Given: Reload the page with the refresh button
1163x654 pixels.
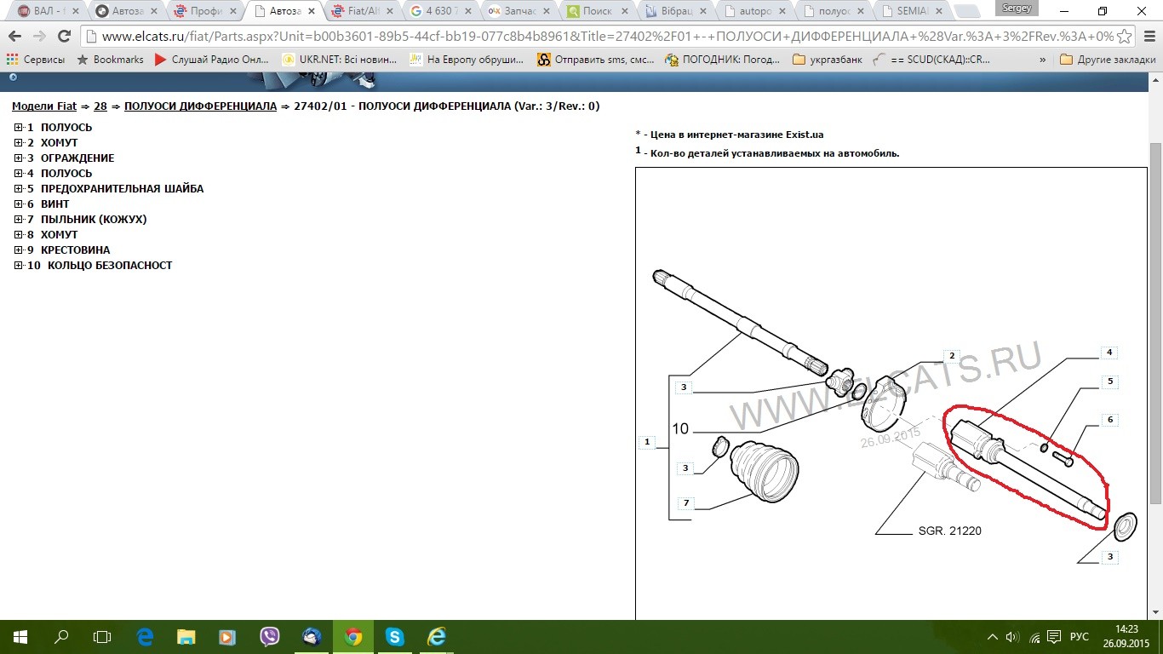Looking at the screenshot, I should (x=64, y=37).
